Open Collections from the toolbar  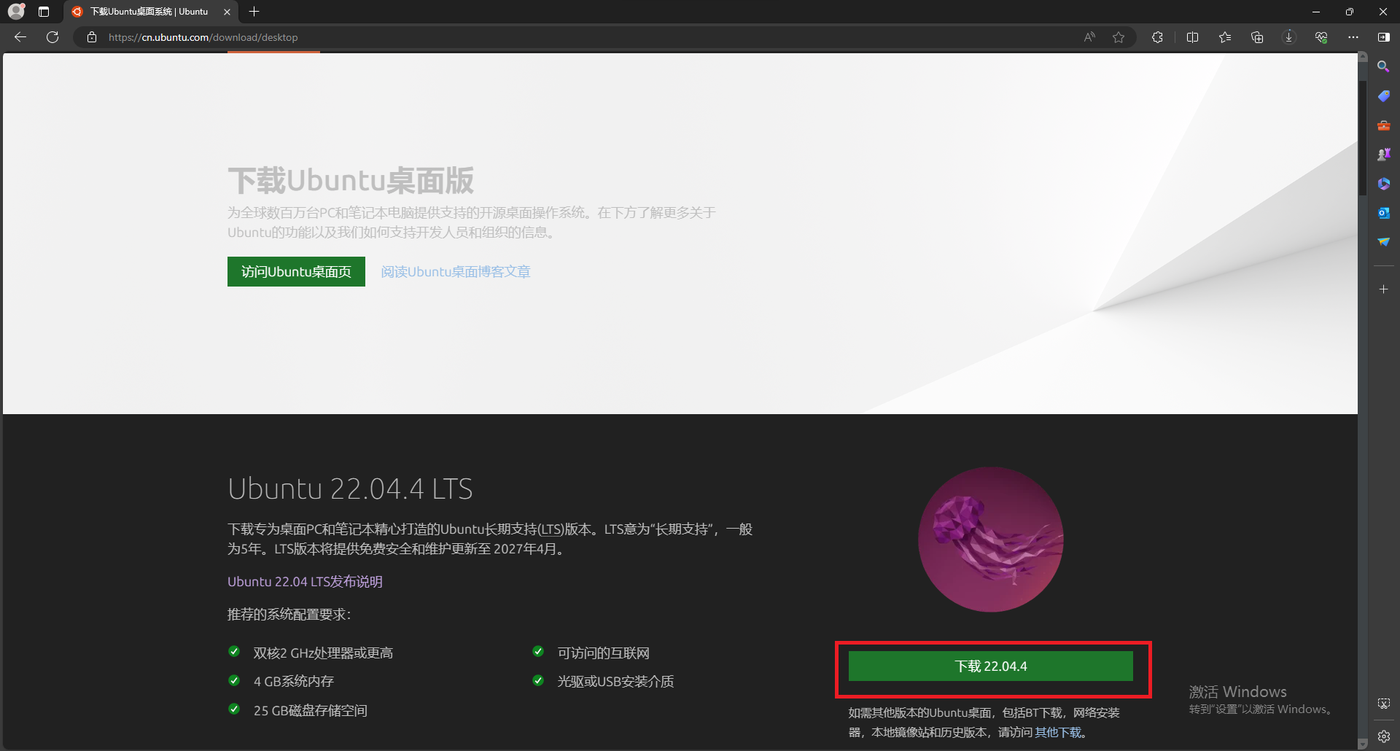(1257, 37)
